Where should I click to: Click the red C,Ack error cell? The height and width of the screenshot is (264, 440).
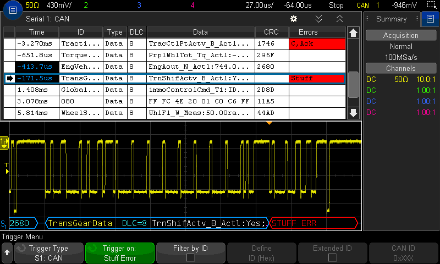[317, 44]
